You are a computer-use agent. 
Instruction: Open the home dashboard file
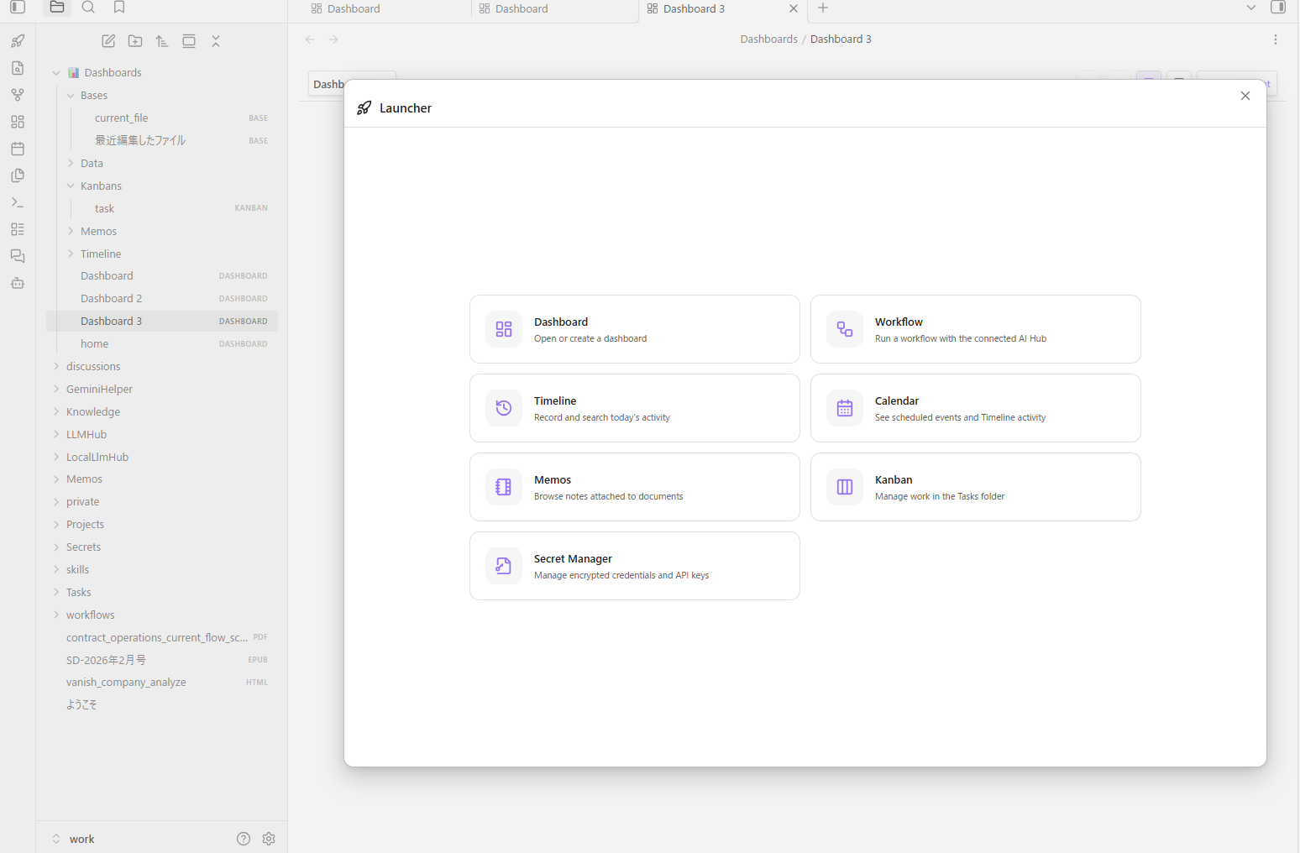coord(162,344)
